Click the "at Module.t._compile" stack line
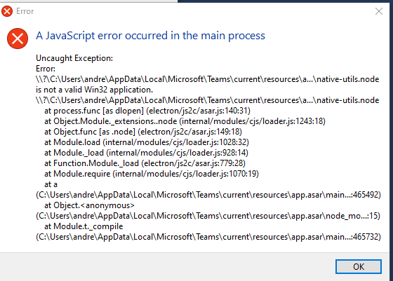The width and height of the screenshot is (393, 281). coord(84,226)
